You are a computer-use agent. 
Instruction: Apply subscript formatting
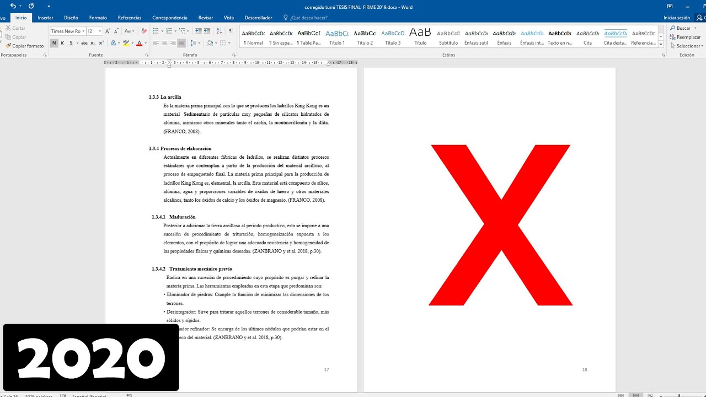(x=93, y=43)
